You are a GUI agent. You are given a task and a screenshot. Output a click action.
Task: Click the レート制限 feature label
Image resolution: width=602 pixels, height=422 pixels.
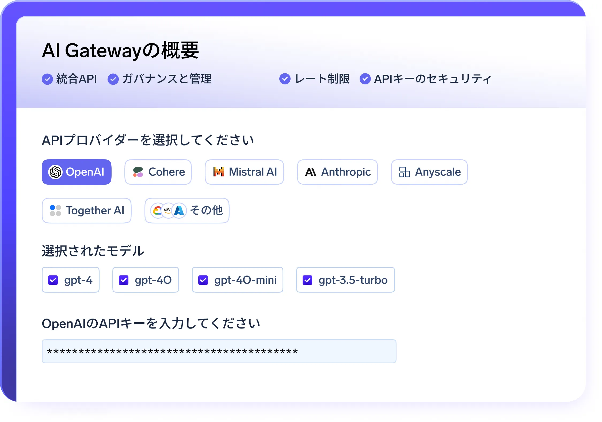pyautogui.click(x=322, y=79)
